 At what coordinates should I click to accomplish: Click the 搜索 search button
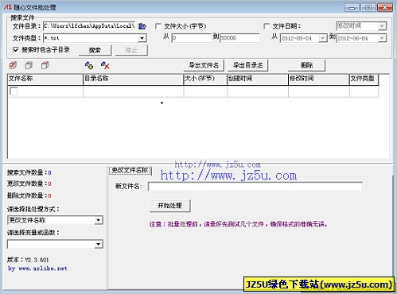point(95,50)
